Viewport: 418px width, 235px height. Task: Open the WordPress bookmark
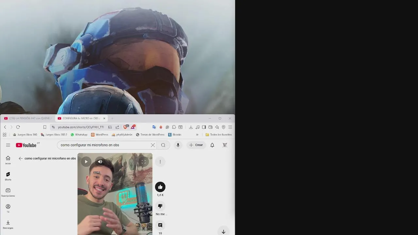(100, 134)
